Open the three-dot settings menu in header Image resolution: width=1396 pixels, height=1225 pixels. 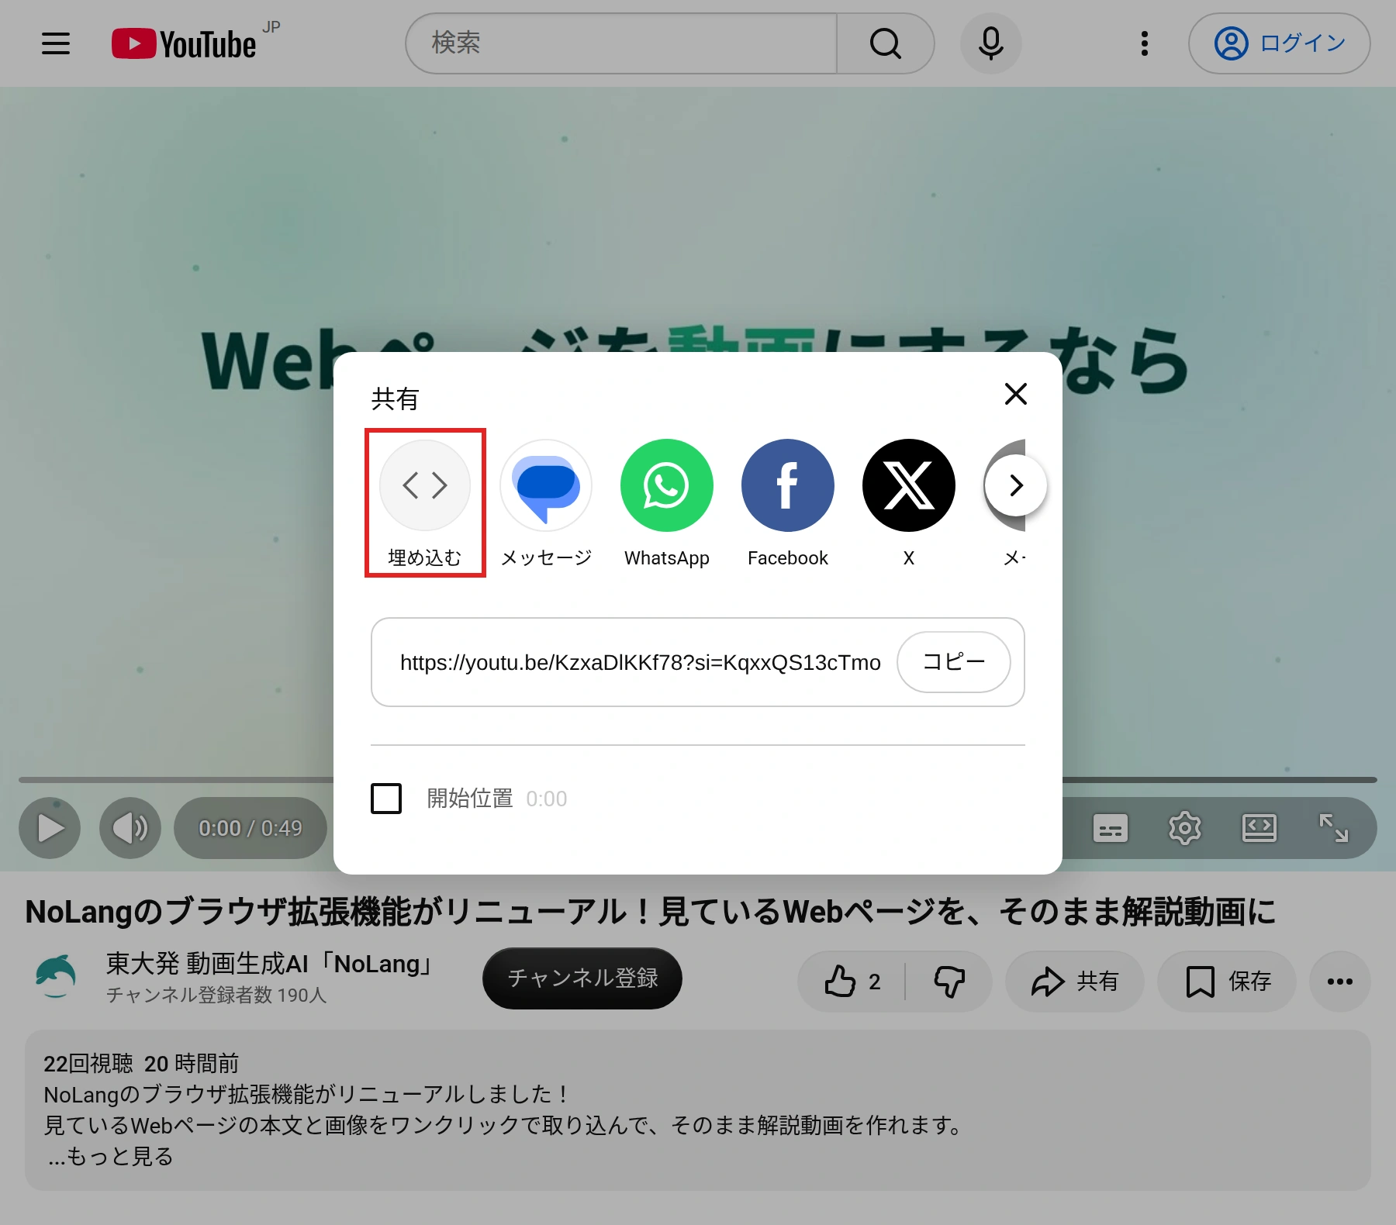click(x=1144, y=43)
